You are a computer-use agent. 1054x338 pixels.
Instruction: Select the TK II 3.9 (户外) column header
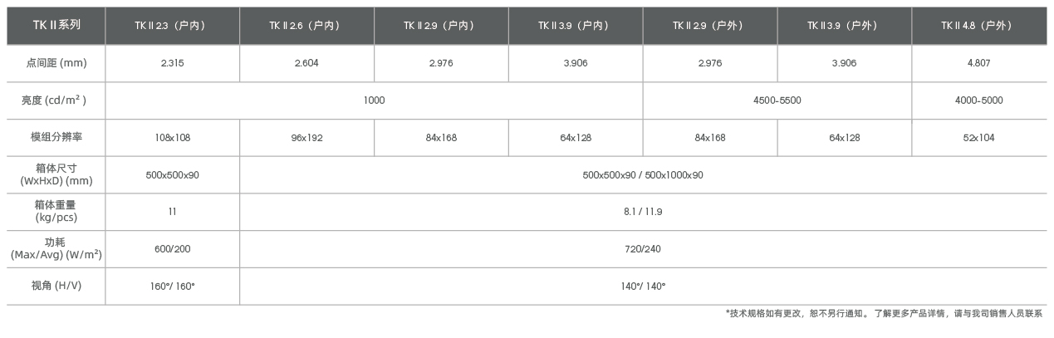click(845, 26)
